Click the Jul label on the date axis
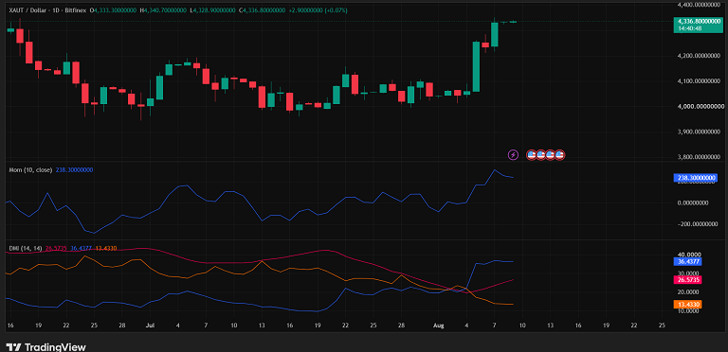This screenshot has width=728, height=352. (x=150, y=326)
